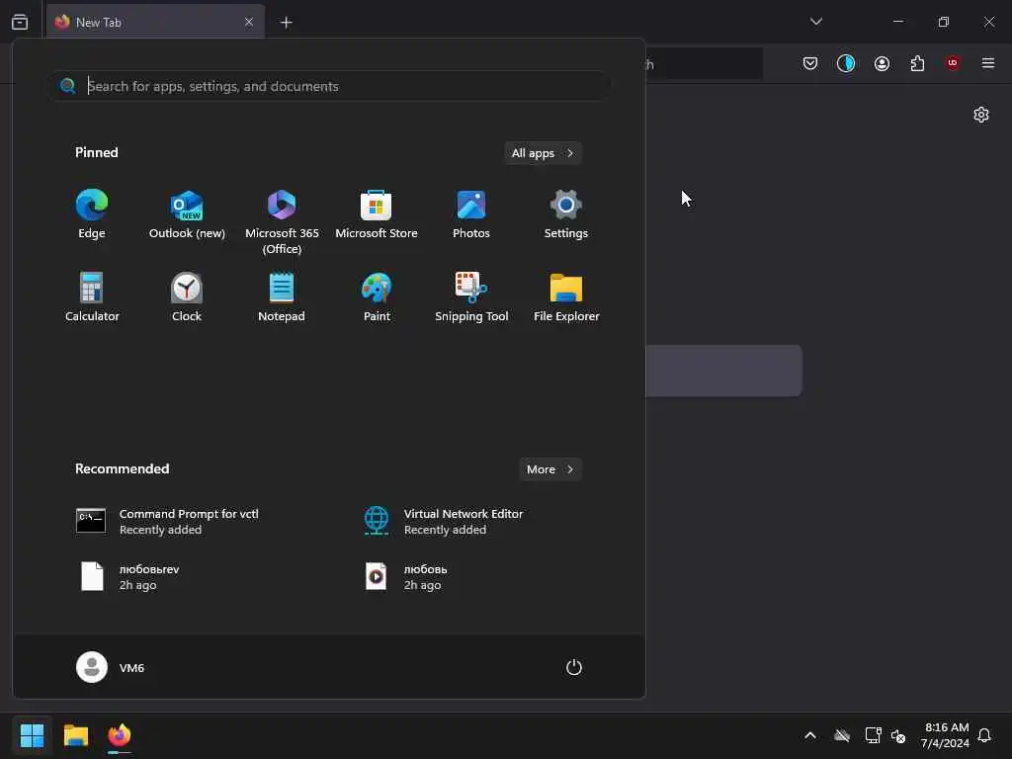Screen dimensions: 1012x759
Task: Open the VM6 user account menu
Action: (111, 667)
